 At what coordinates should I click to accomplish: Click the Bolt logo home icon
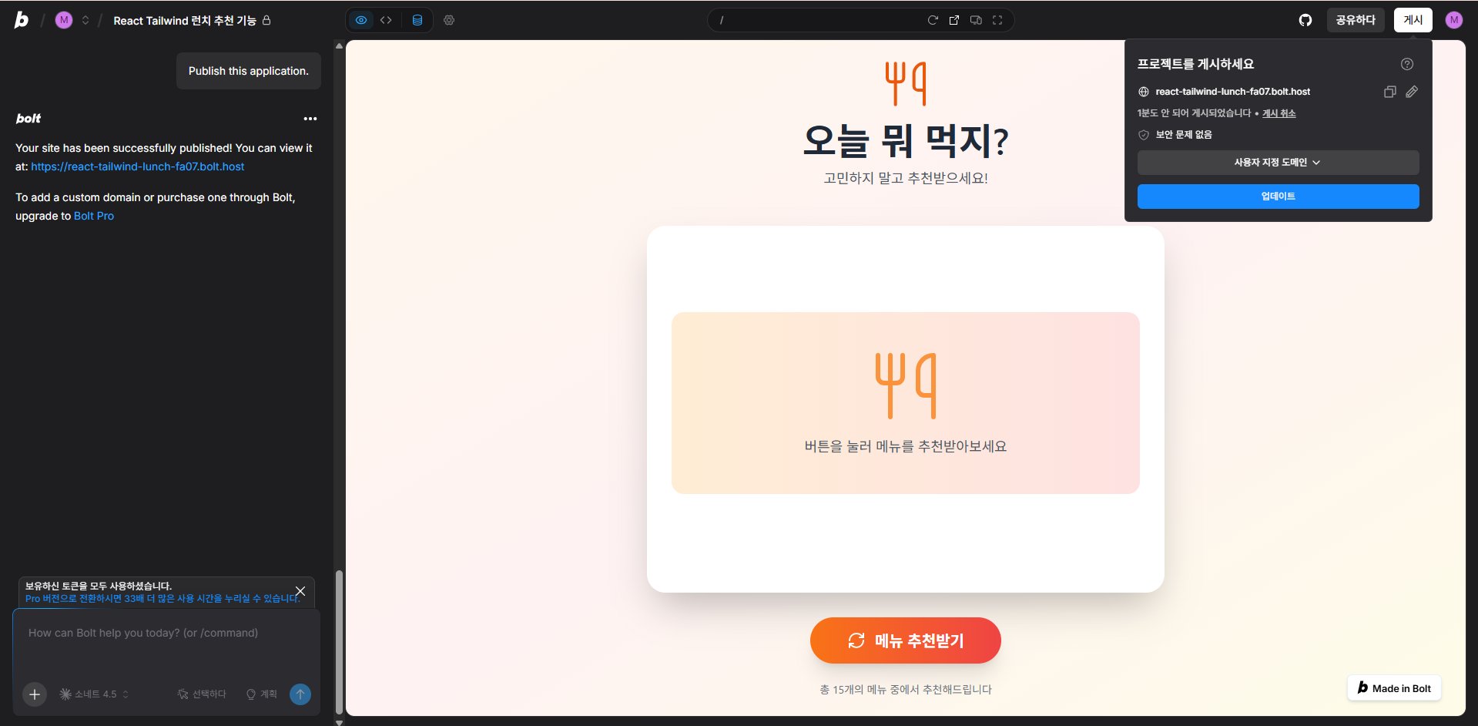pos(22,20)
